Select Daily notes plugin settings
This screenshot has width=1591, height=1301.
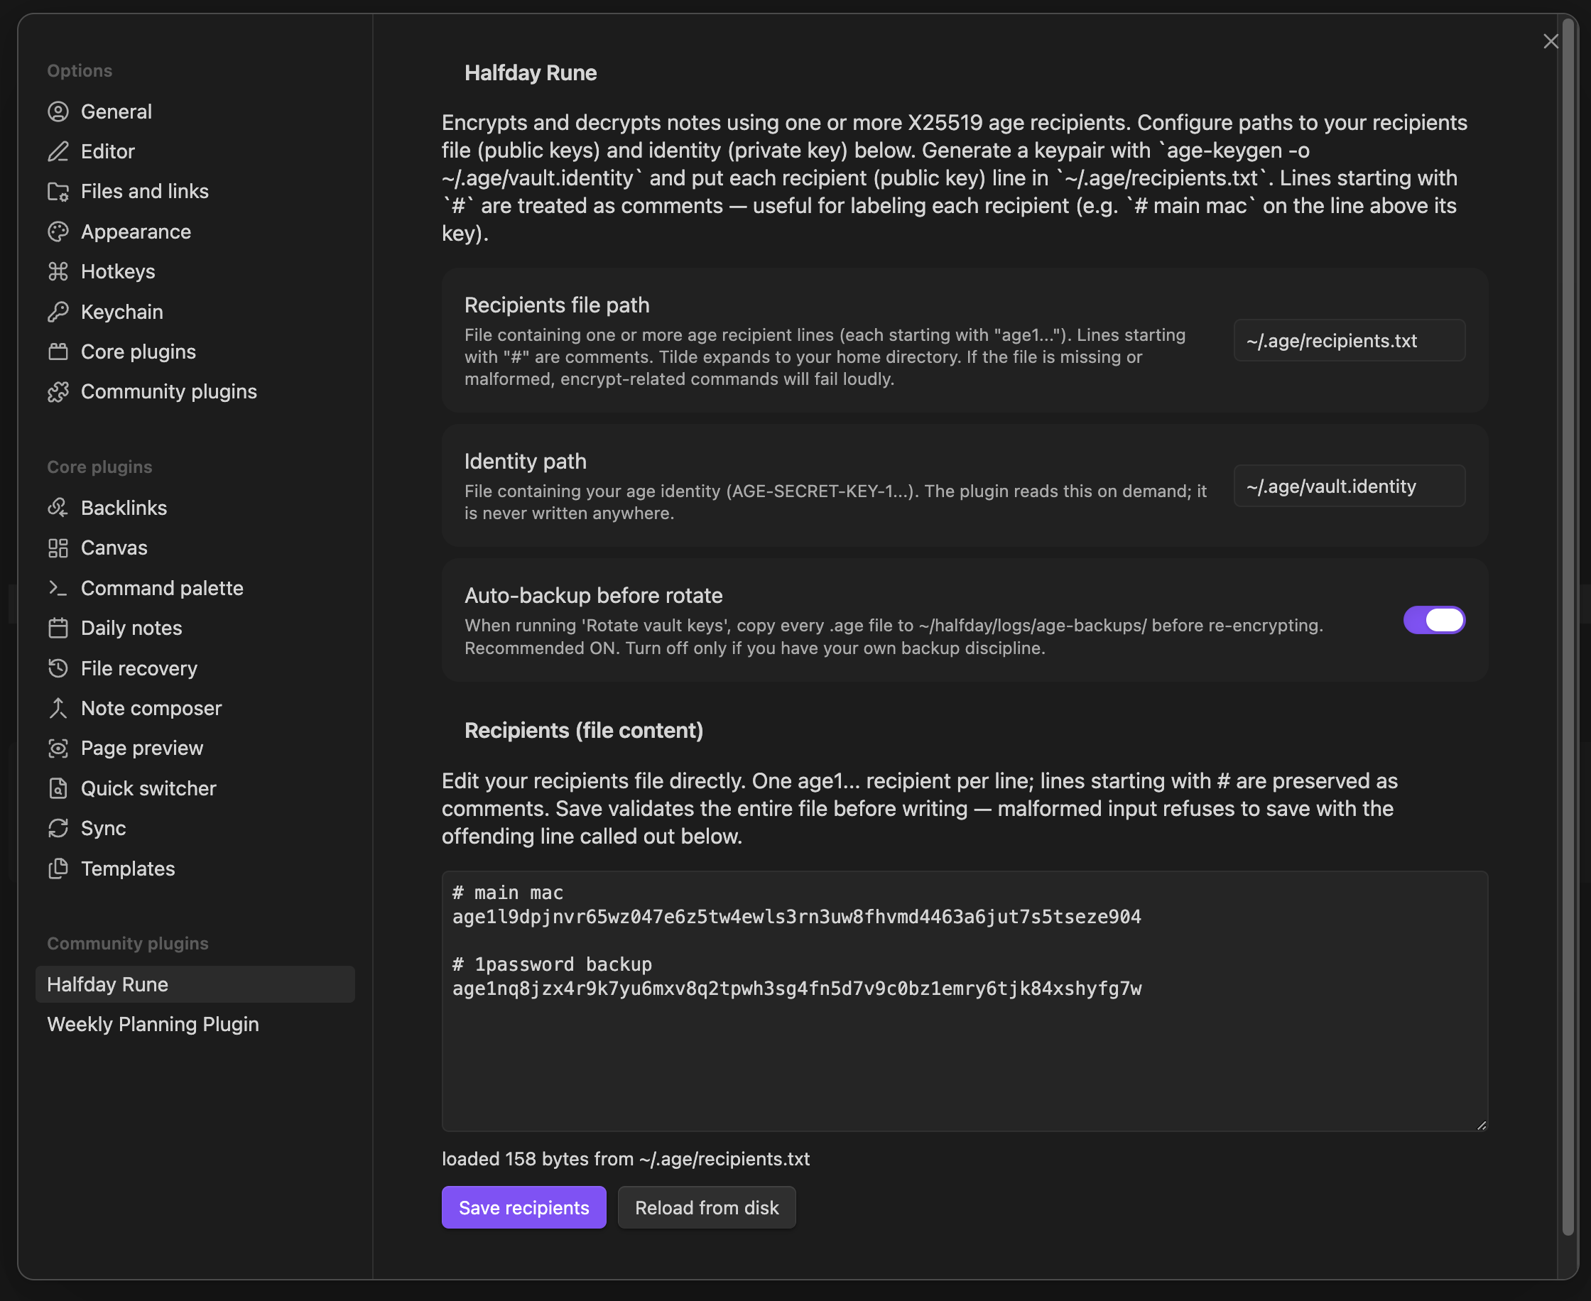195,628
